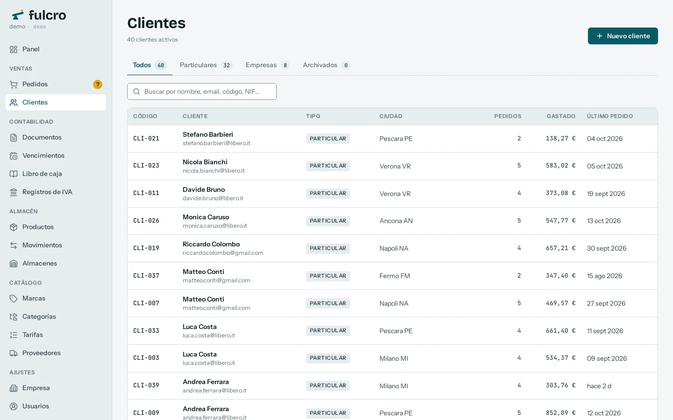This screenshot has height=420, width=673.
Task: Click the Almacenes warehouse icon
Action: click(x=14, y=264)
